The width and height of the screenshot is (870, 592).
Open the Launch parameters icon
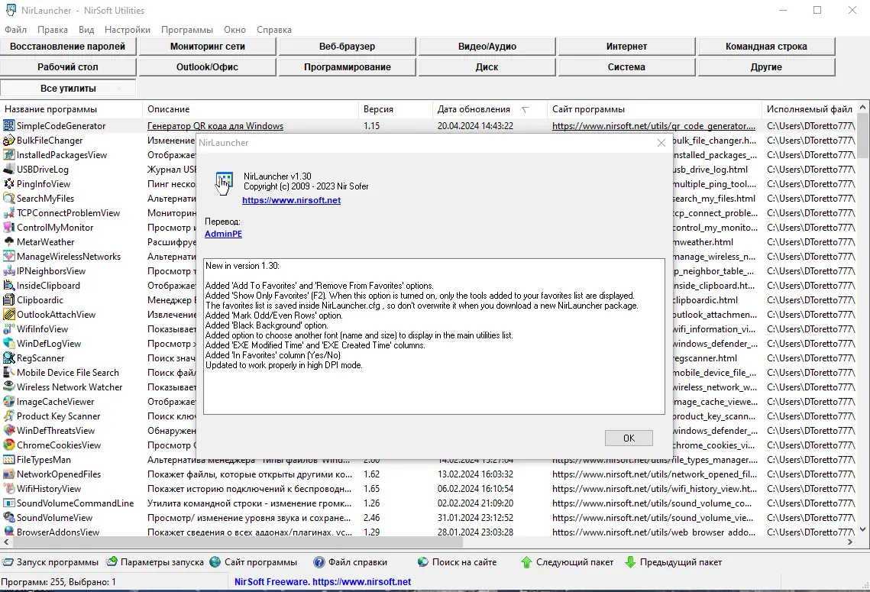[x=112, y=562]
